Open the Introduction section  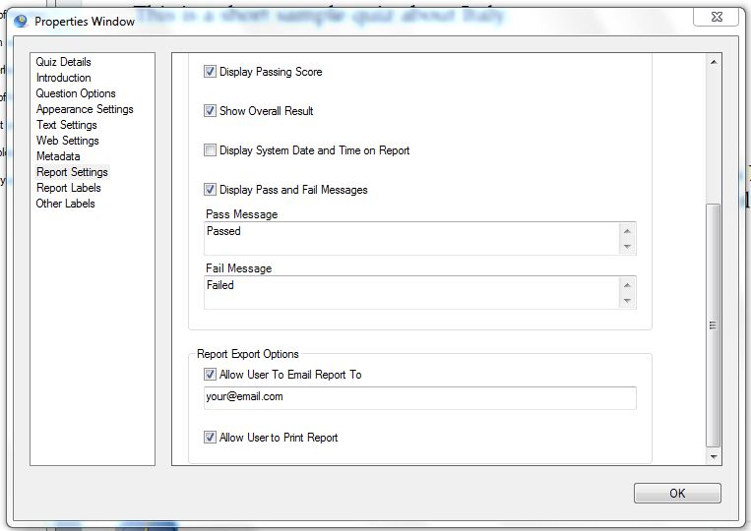coord(63,78)
